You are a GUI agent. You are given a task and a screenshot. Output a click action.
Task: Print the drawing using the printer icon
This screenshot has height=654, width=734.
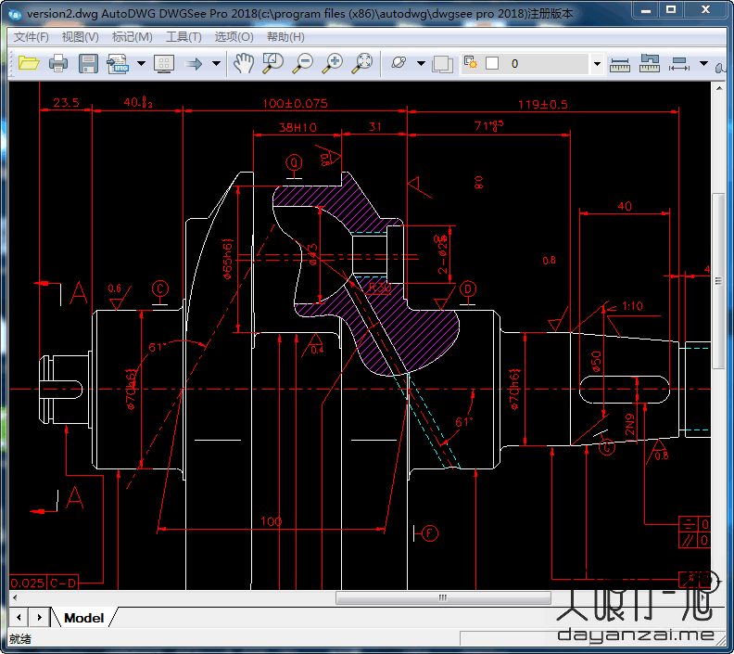tap(58, 63)
